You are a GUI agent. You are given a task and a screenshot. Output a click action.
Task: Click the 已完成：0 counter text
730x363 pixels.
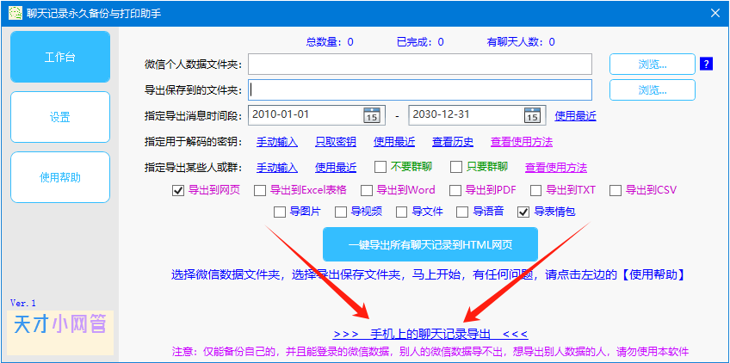pos(420,42)
